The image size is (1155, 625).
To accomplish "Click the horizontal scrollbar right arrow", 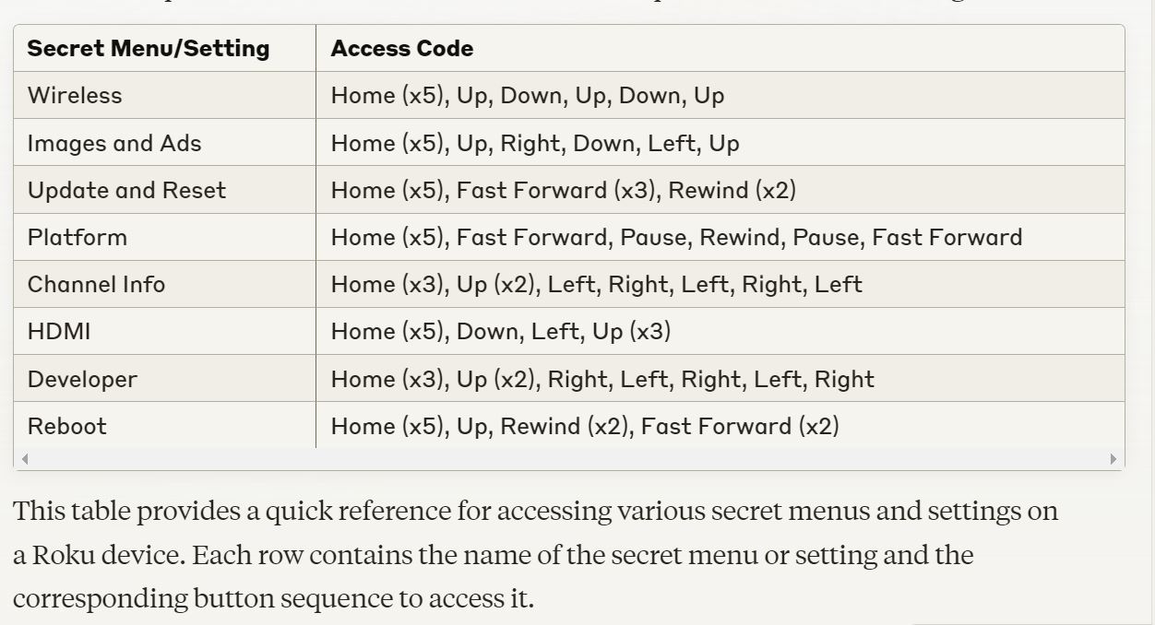I will click(x=1113, y=459).
